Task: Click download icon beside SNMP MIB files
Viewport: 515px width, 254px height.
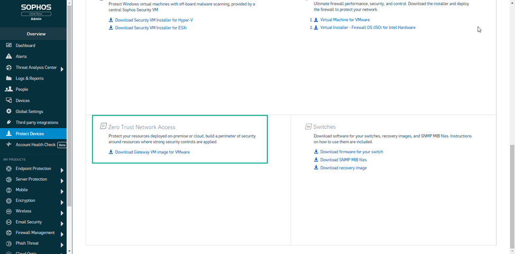Action: click(x=316, y=160)
